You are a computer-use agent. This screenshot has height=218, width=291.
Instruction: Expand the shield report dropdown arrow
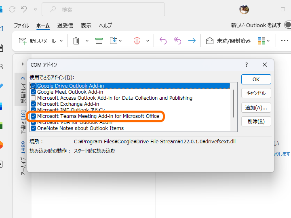click(148, 41)
